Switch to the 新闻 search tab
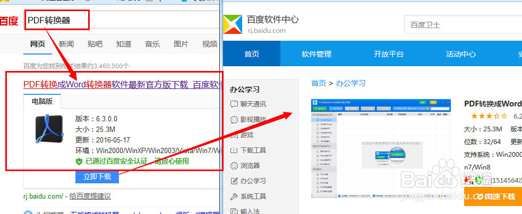Image resolution: width=522 pixels, height=214 pixels. 66,44
